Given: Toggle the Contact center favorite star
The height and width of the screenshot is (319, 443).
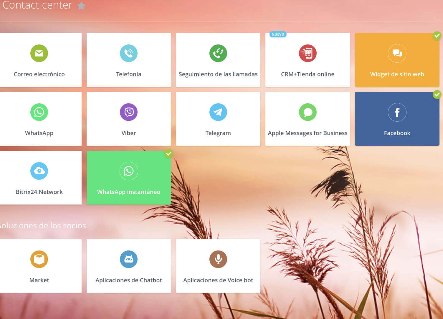Looking at the screenshot, I should tap(81, 6).
